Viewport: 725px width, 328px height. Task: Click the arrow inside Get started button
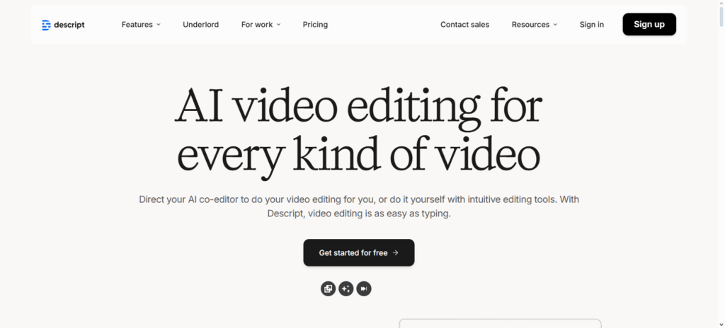pos(395,252)
